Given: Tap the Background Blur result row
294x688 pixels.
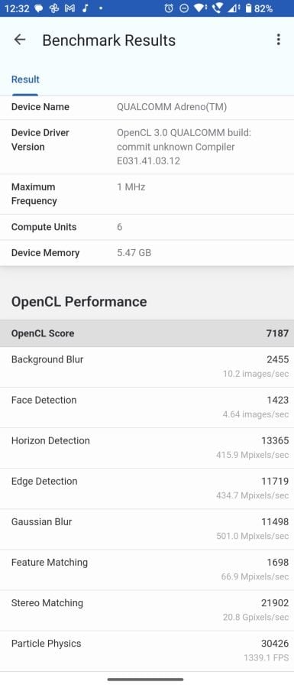Looking at the screenshot, I should (147, 367).
